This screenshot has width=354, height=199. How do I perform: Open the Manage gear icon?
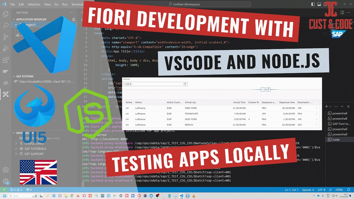pos(6,181)
